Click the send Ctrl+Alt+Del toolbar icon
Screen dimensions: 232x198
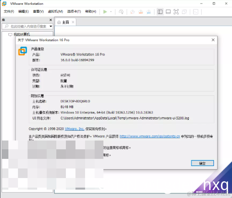[x=121, y=12]
